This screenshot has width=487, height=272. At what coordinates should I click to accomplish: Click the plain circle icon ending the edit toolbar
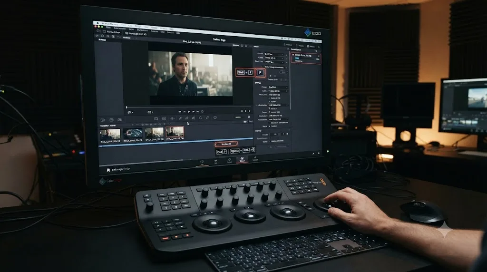point(215,117)
